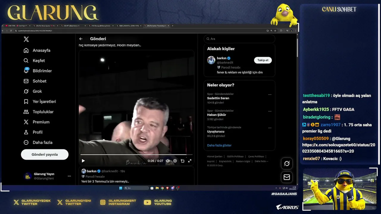
Task: Open Bildirimler notifications
Action: pos(38,71)
